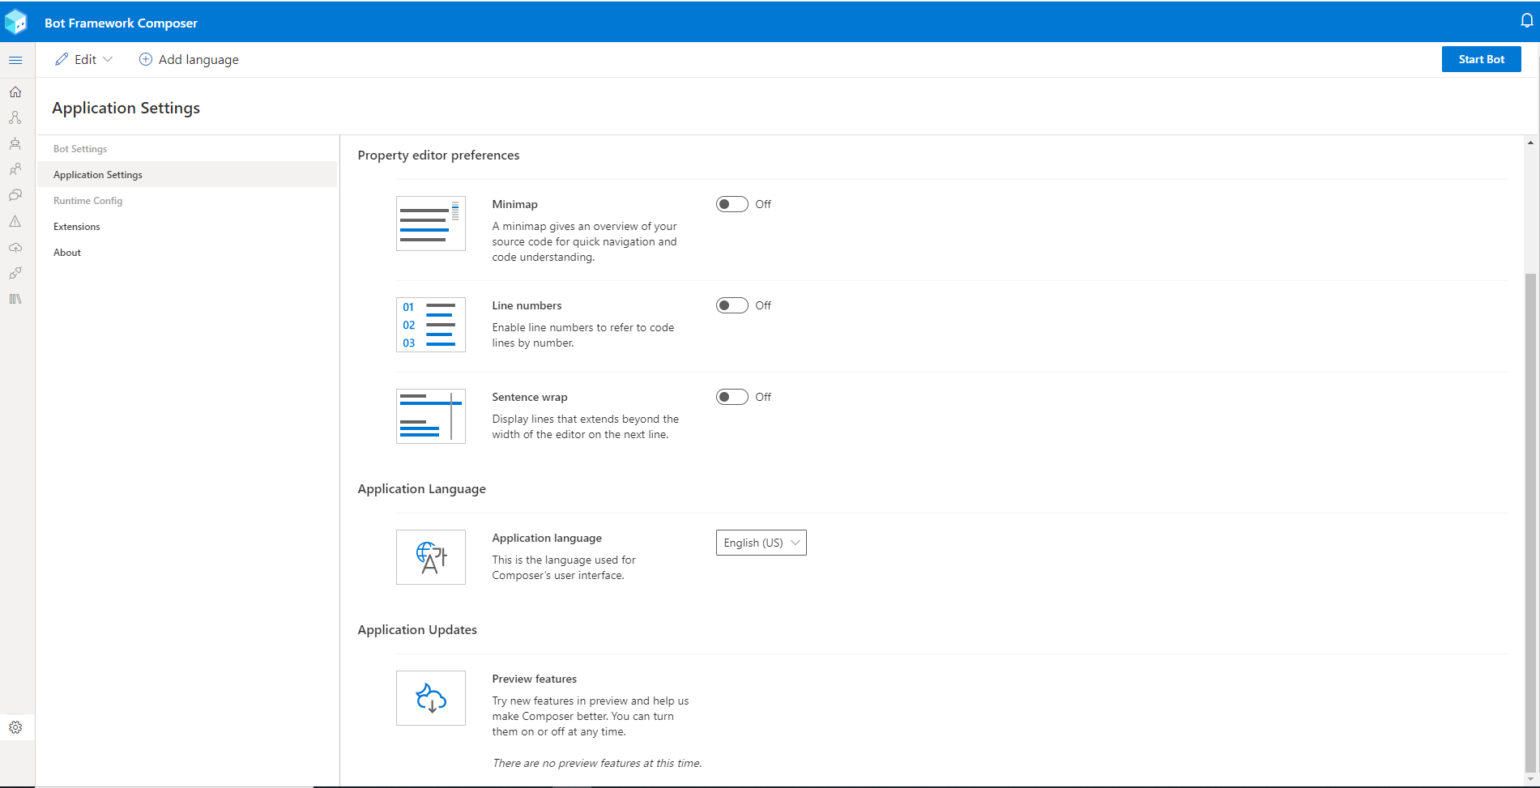The width and height of the screenshot is (1540, 788).
Task: Open the QnA chat bubbles icon
Action: pyautogui.click(x=15, y=195)
